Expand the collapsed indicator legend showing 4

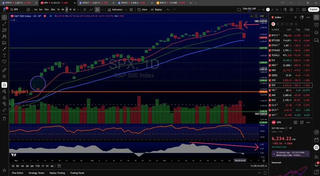(x=13, y=20)
